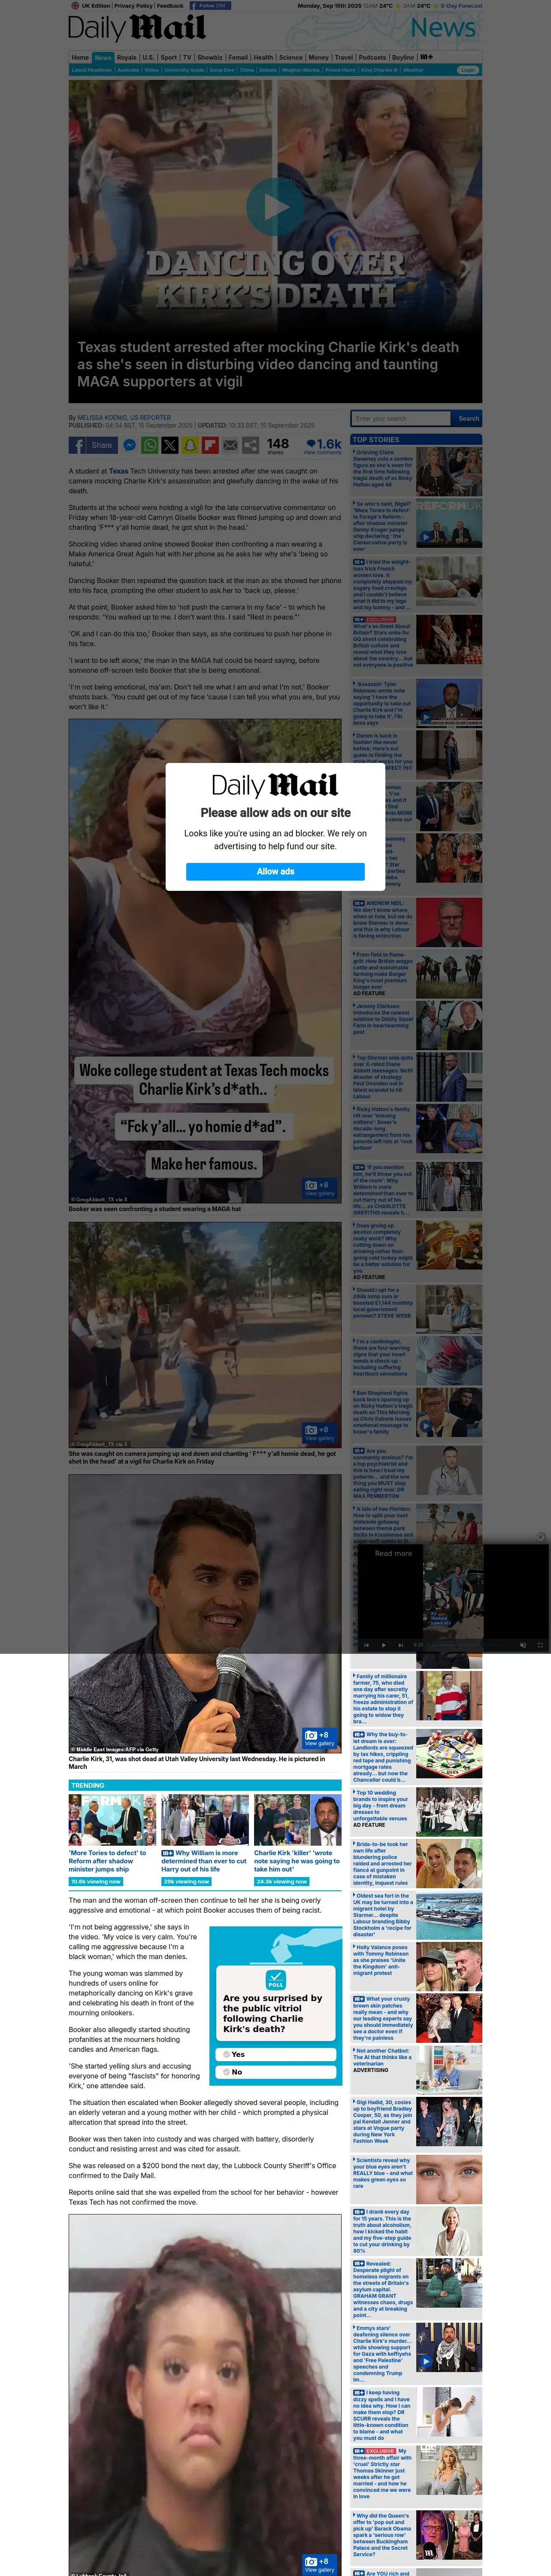This screenshot has height=2576, width=551.
Task: Go to the Daily Mail logo homepage
Action: [136, 28]
